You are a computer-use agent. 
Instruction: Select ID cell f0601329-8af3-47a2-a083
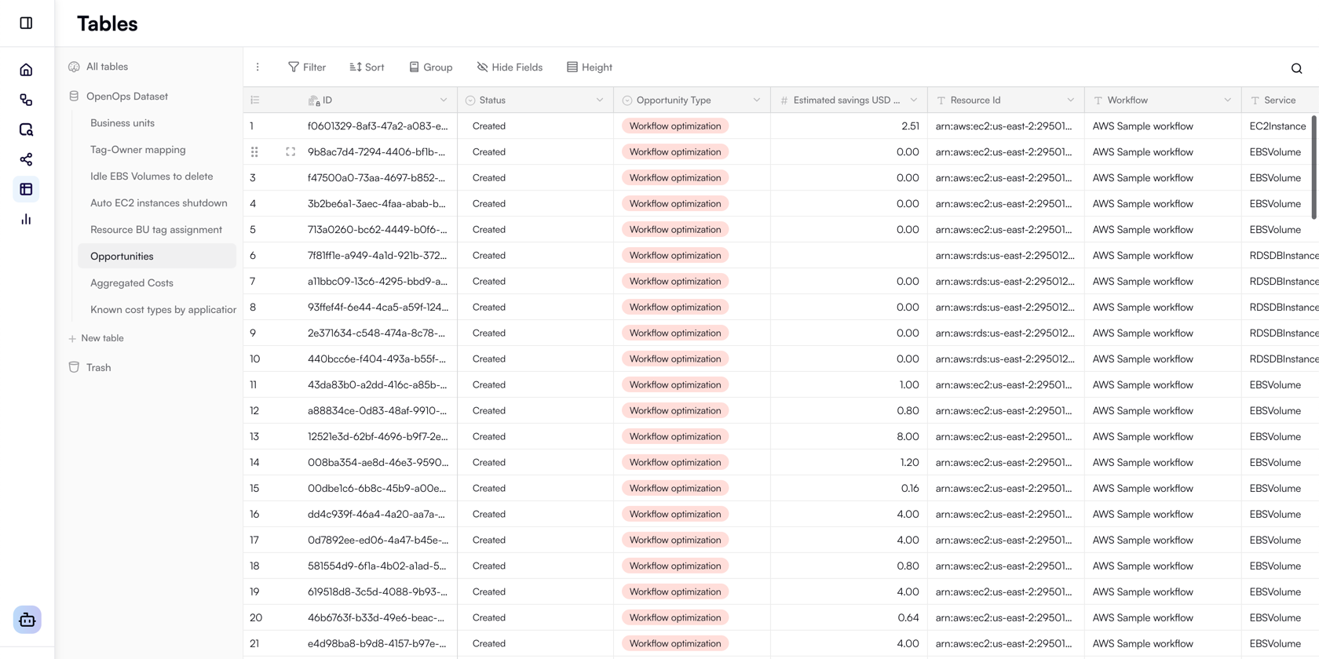tap(378, 126)
